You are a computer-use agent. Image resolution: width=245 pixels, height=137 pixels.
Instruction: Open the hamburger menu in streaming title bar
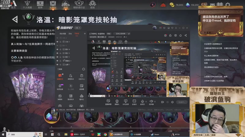coord(176,28)
